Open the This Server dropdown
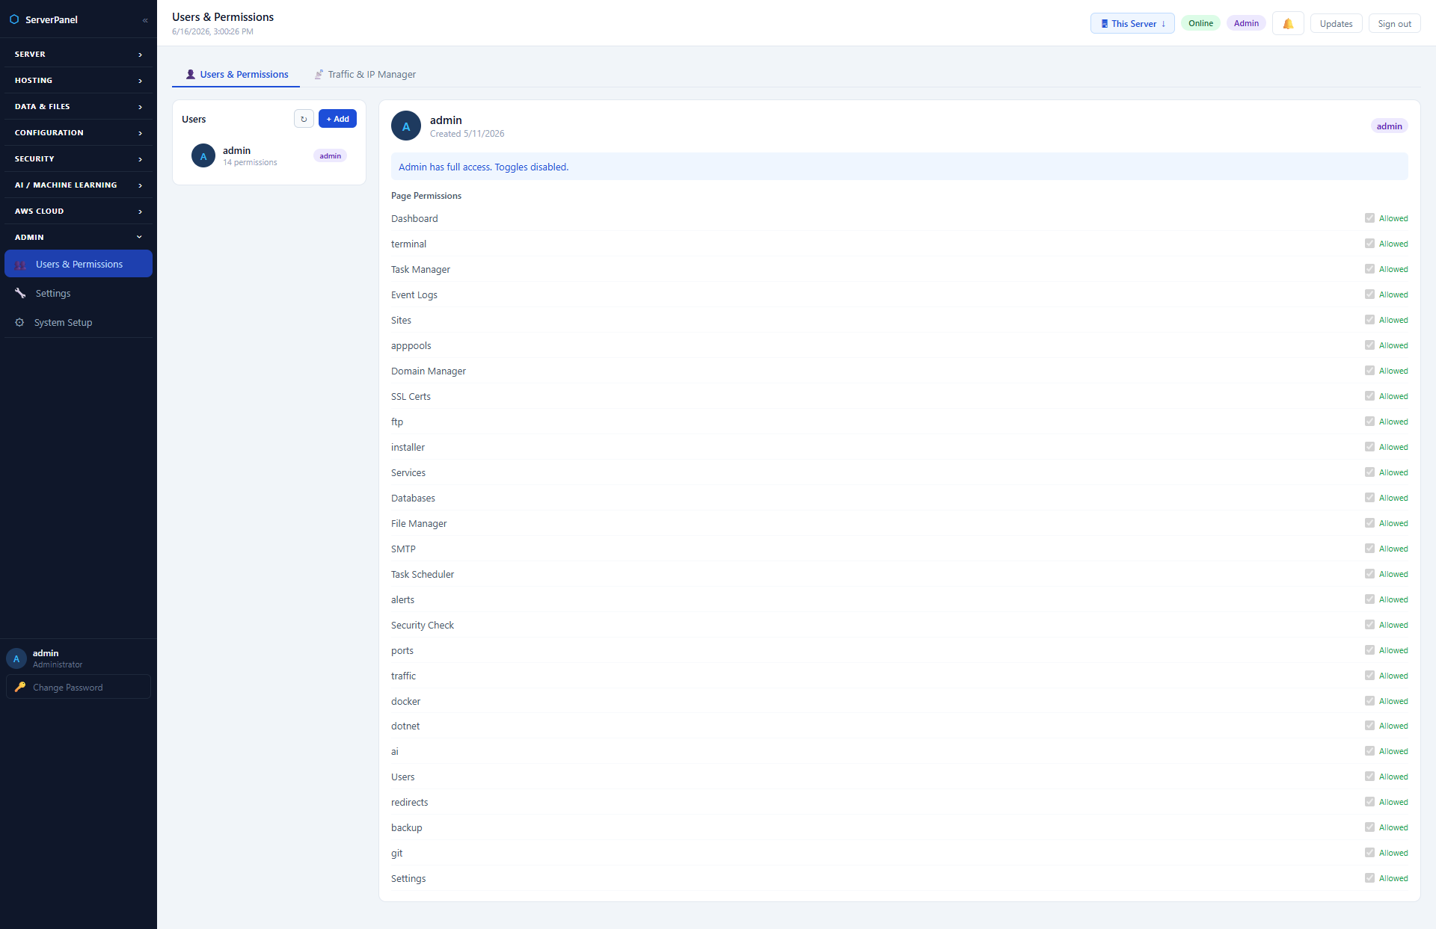The height and width of the screenshot is (929, 1436). pyautogui.click(x=1132, y=24)
